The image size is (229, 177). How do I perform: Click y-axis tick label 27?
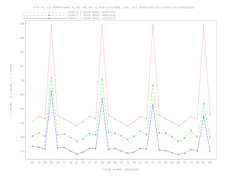(22, 151)
